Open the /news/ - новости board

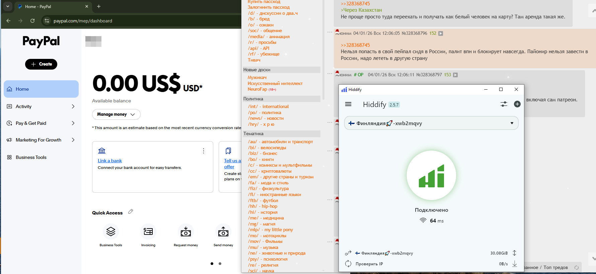point(266,118)
